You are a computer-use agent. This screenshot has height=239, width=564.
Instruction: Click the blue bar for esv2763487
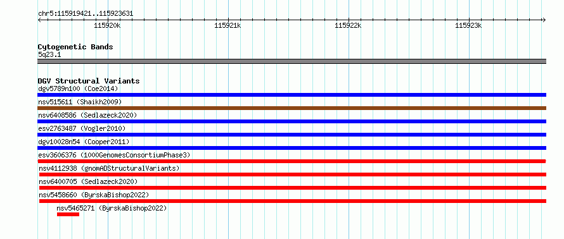tap(292, 135)
